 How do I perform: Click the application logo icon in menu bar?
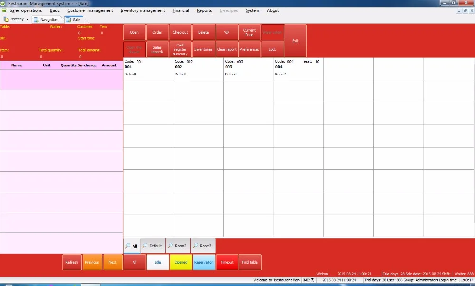[4, 10]
